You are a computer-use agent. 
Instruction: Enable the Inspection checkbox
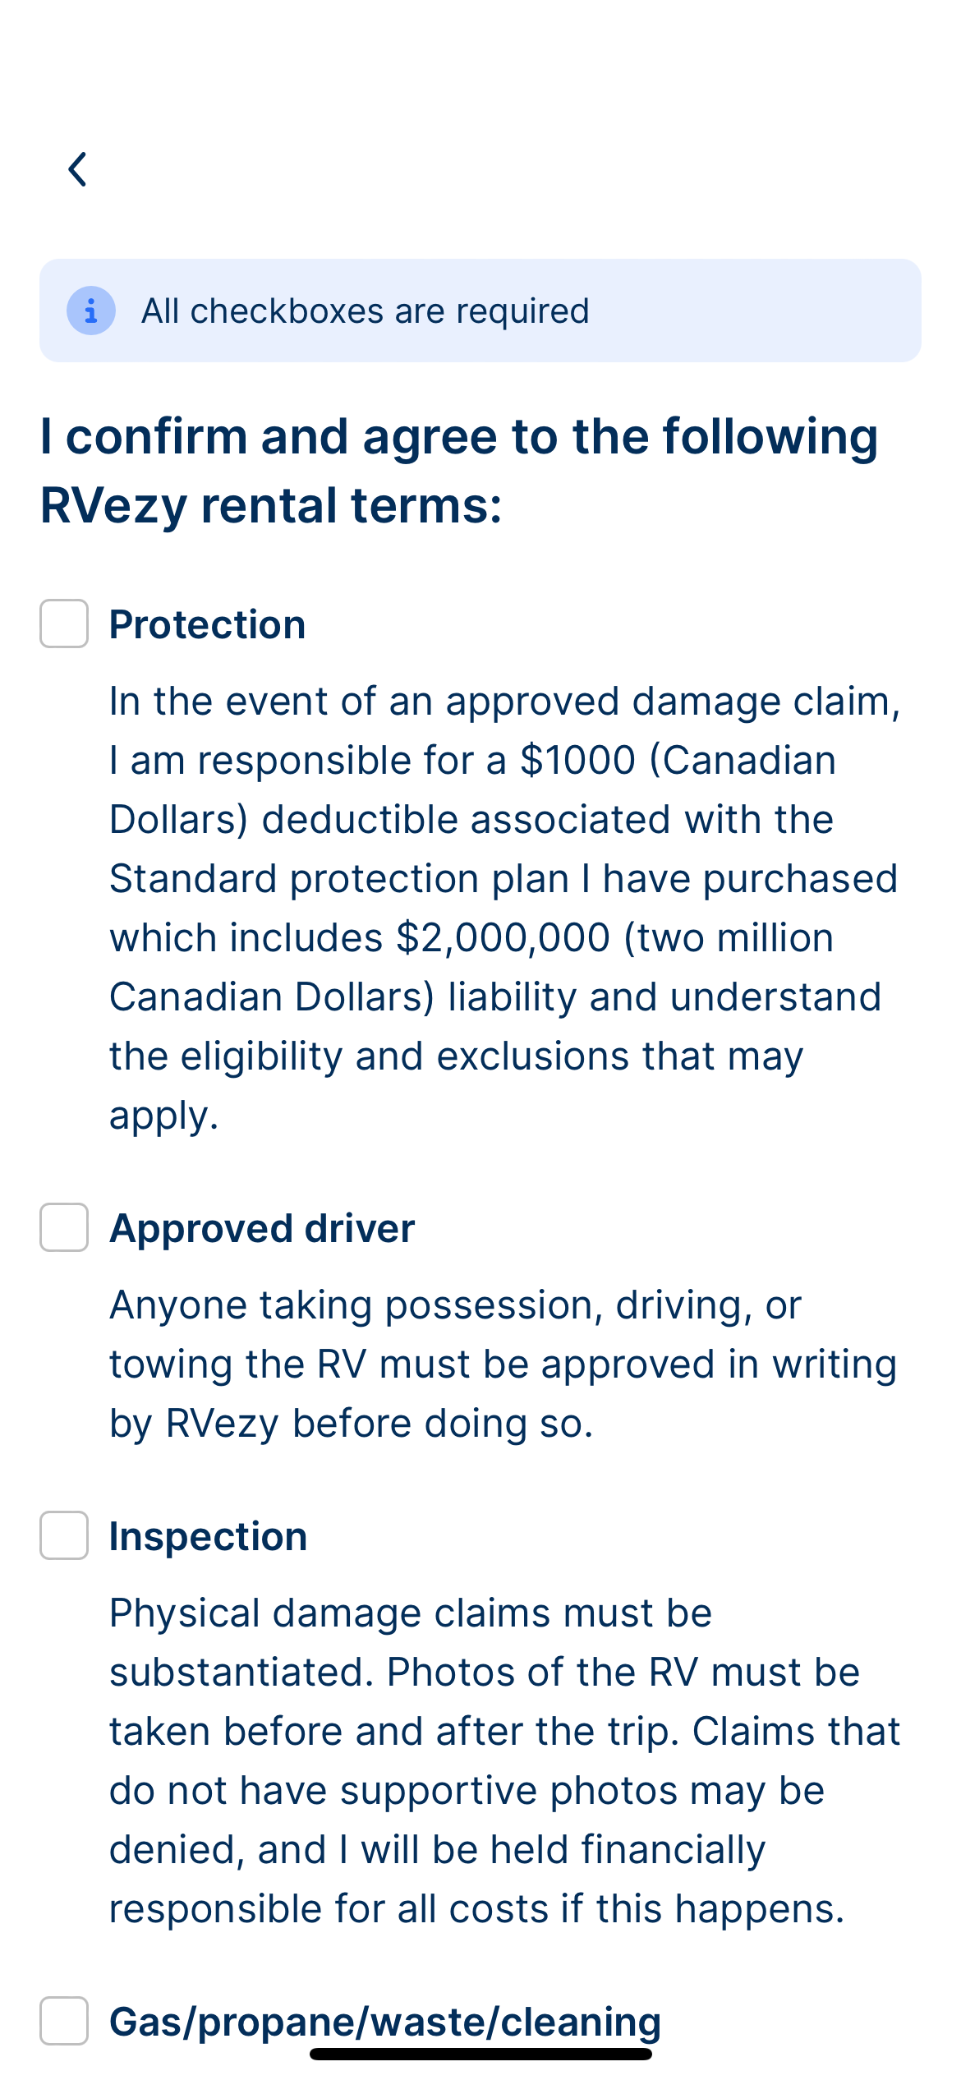pyautogui.click(x=64, y=1535)
